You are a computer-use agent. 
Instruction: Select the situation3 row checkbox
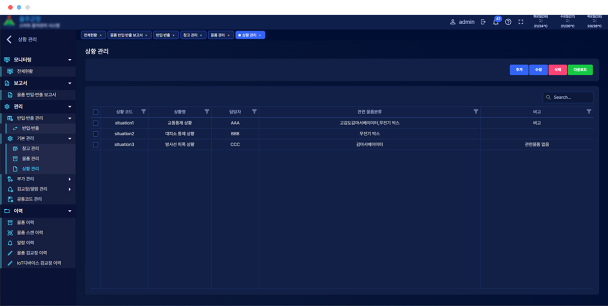(x=95, y=144)
